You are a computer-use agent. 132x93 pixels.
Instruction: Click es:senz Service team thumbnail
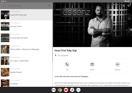point(5,38)
